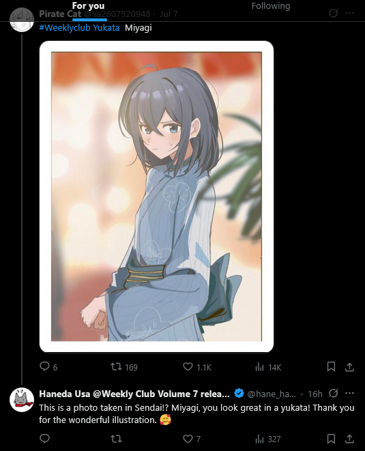Bookmark Pirate Cat's Miyagi illustration post
The image size is (365, 451).
pos(331,366)
